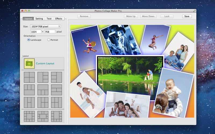Click the Orientation section label
The height and width of the screenshot is (134, 215).
30,36
